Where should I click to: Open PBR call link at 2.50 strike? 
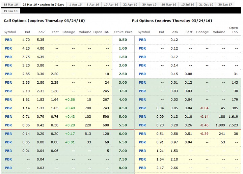(x=8, y=74)
